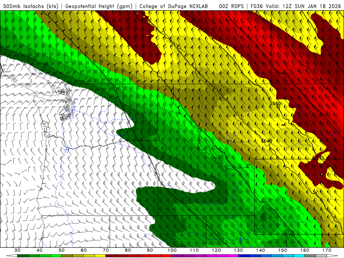
Task: Click the "5640" height contour label
Action: click(x=267, y=141)
